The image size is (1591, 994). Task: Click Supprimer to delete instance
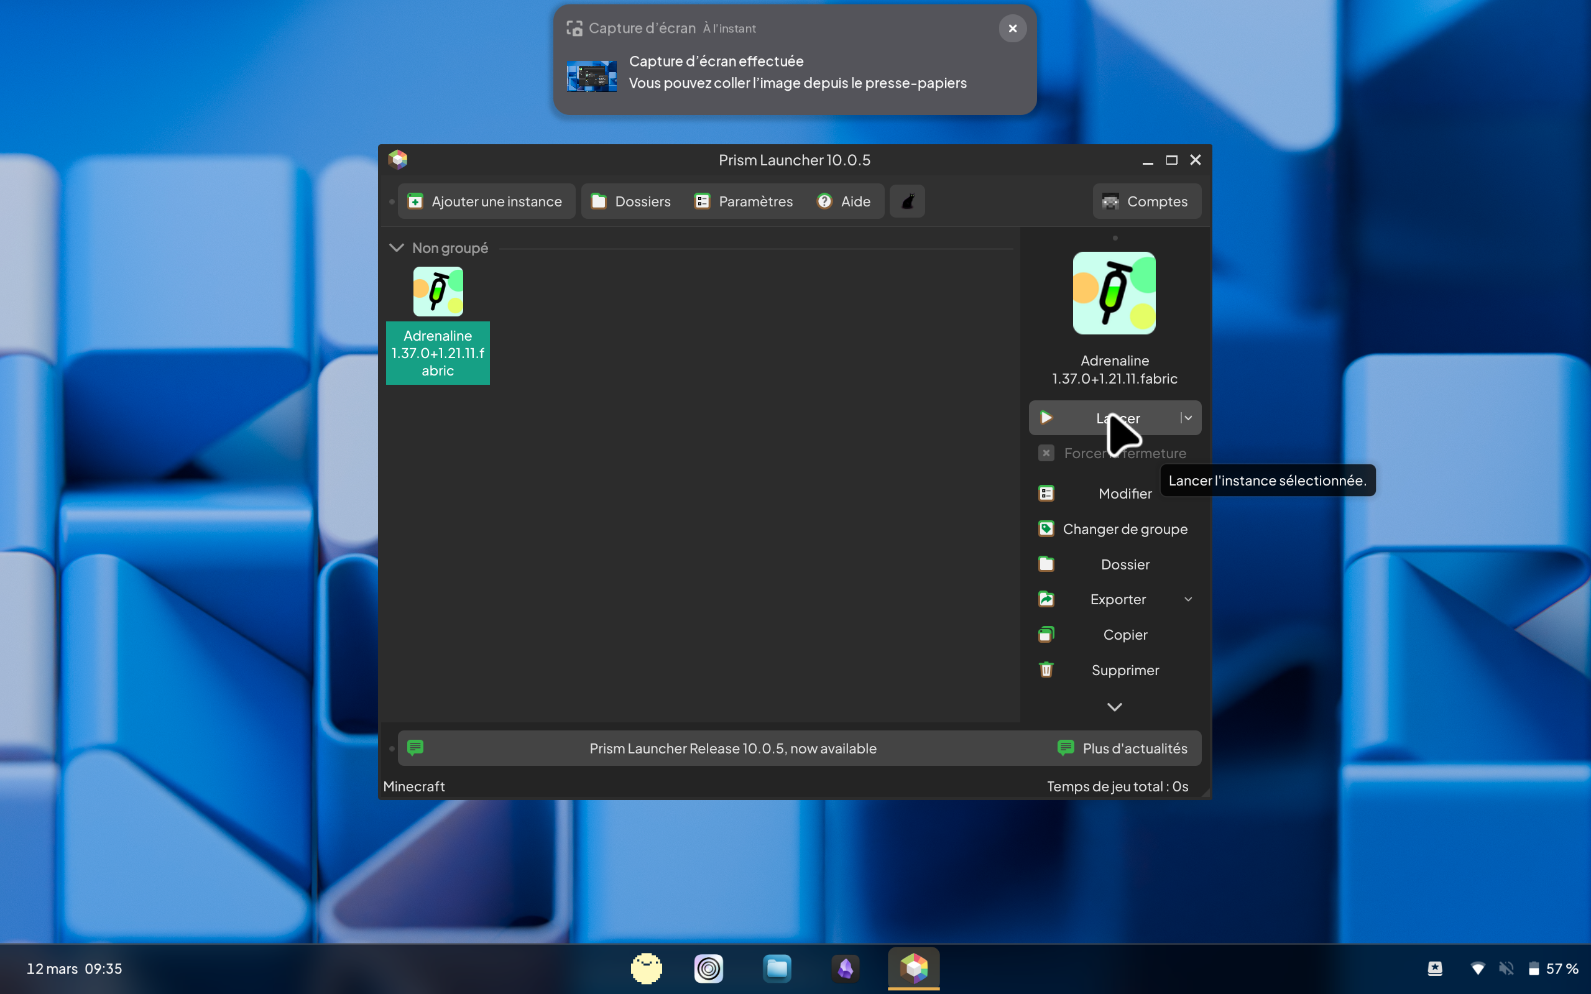click(x=1114, y=670)
